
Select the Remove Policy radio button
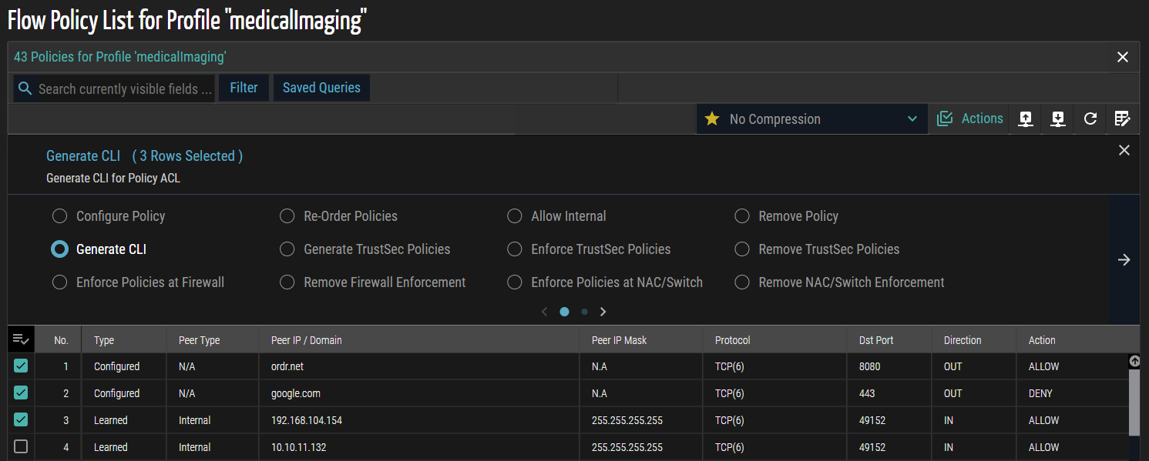click(x=742, y=216)
